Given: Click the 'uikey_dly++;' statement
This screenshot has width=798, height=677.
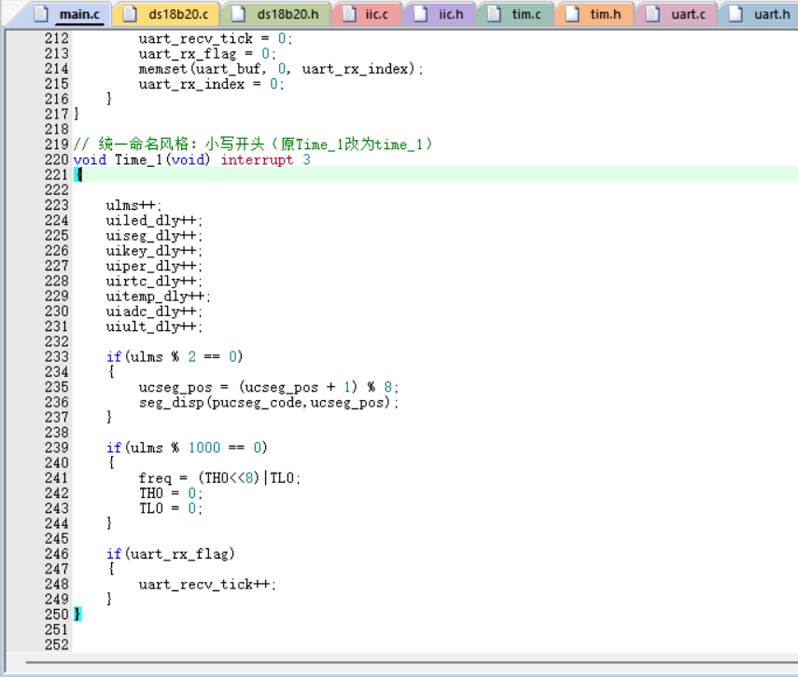Looking at the screenshot, I should (154, 251).
